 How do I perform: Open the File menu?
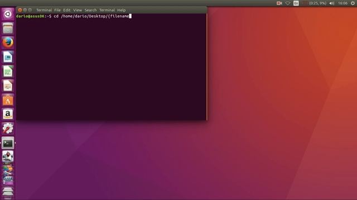[x=57, y=10]
